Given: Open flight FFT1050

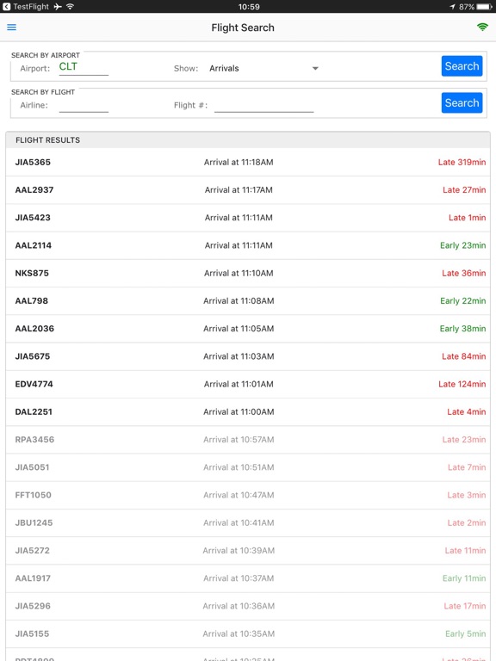Looking at the screenshot, I should (x=248, y=496).
